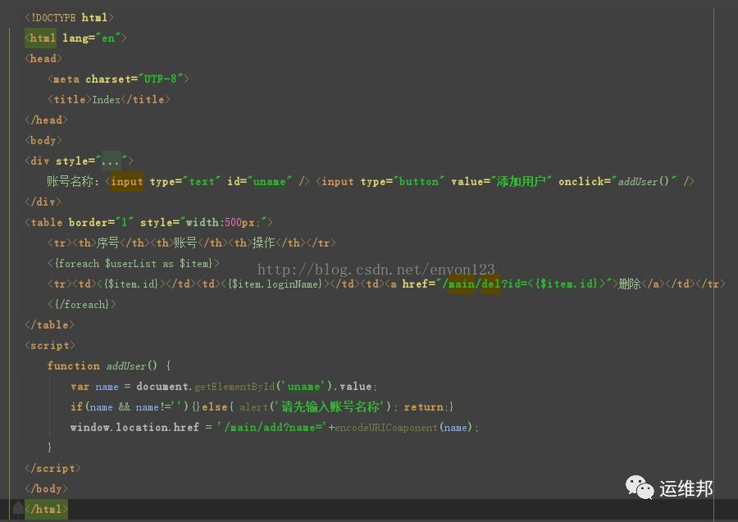This screenshot has width=738, height=522.
Task: Click the '/main/add?name=' string literal
Action: click(x=272, y=428)
